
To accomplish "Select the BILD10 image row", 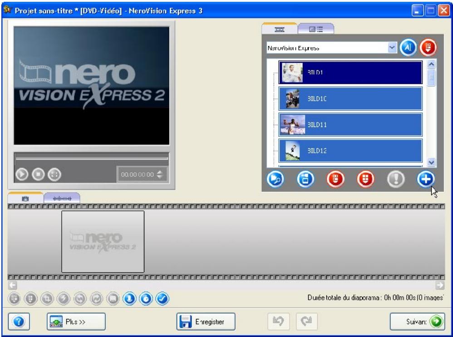I will tap(350, 98).
